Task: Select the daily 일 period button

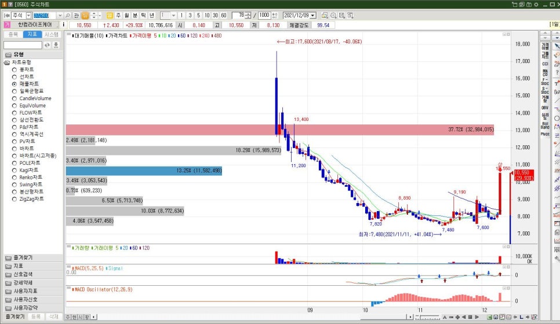Action: pos(110,15)
